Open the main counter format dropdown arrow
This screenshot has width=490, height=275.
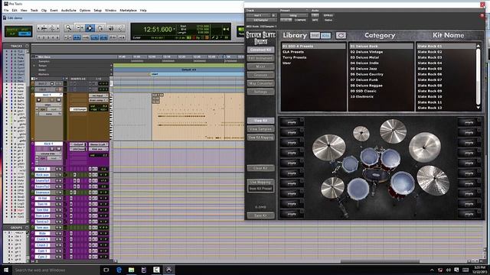[174, 29]
